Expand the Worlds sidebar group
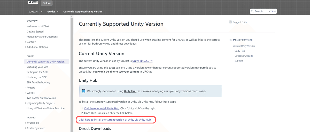This screenshot has height=132, width=310. tap(25, 93)
